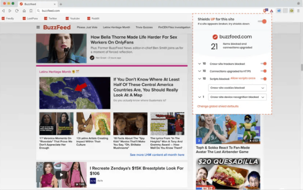Close the Buzzfeed tab
Screen dimensions: 303x190
click(54, 4)
